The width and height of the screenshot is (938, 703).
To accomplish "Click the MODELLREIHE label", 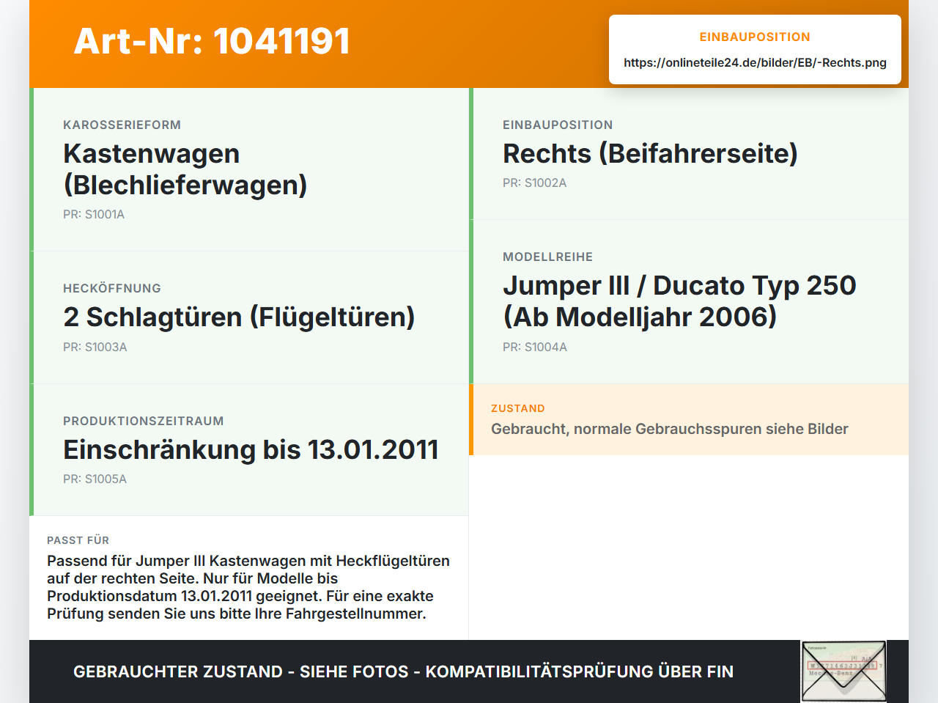I will click(547, 257).
